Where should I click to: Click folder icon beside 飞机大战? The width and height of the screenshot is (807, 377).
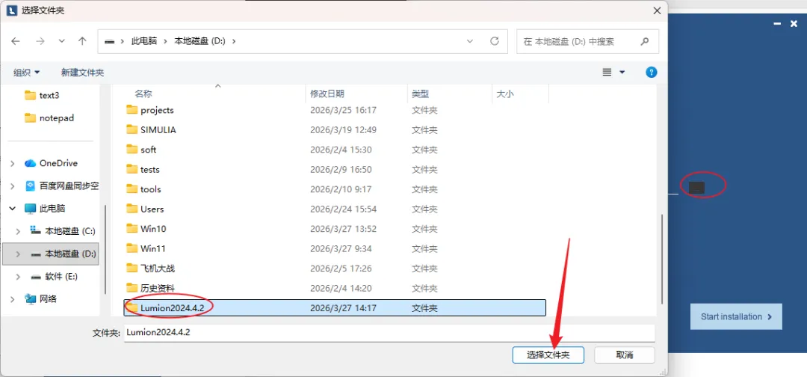coord(132,268)
